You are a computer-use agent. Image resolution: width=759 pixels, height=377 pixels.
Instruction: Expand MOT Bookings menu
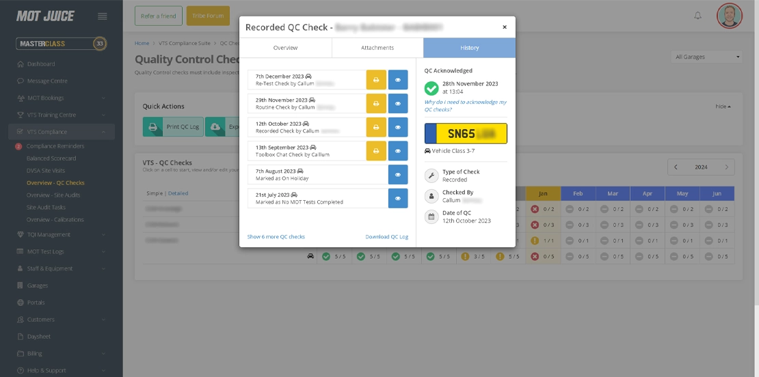(x=62, y=98)
